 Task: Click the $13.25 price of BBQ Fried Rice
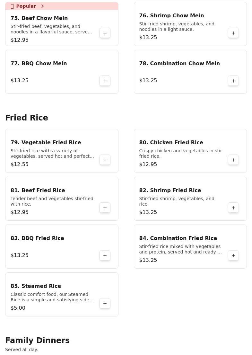[x=20, y=255]
